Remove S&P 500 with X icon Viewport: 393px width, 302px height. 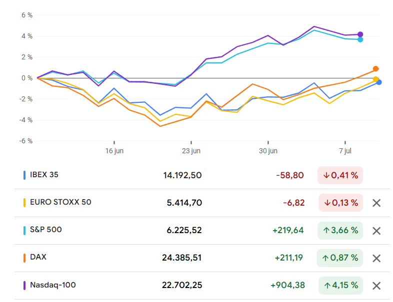click(377, 231)
